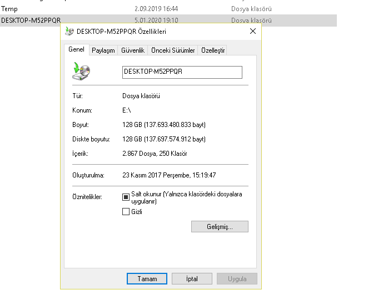The height and width of the screenshot is (300, 388).
Task: Click the Diskte boyutu value 137.697.574.912 bayt
Action: (164, 139)
